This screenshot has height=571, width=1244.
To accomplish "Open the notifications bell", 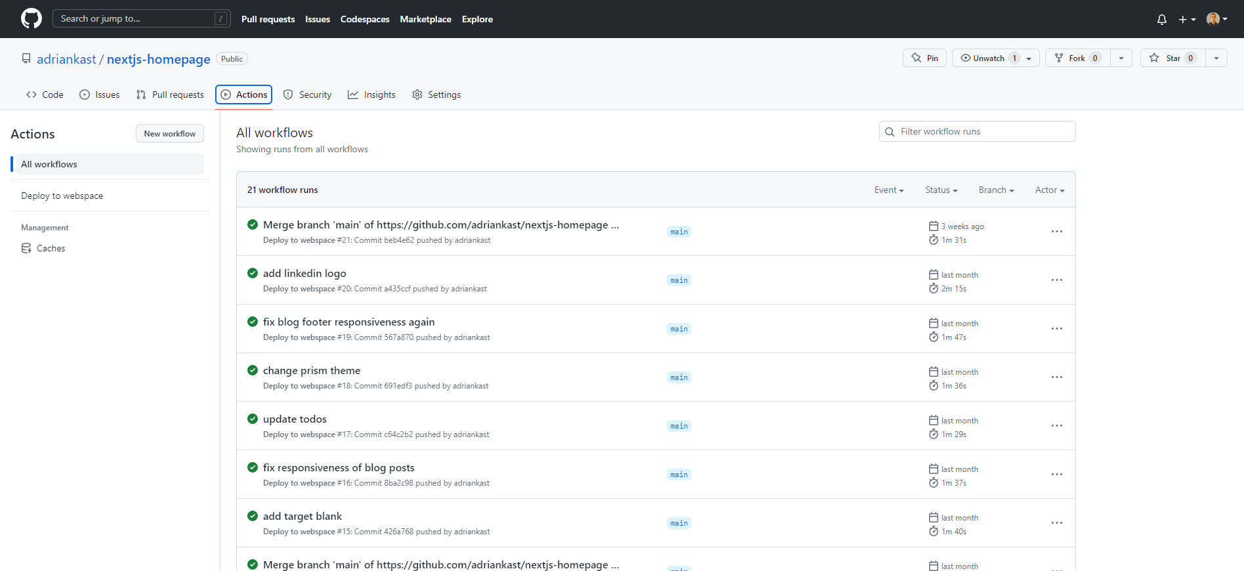I will point(1162,19).
